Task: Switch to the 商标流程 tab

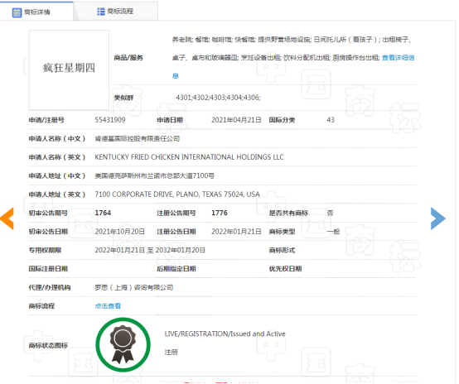Action: [116, 12]
